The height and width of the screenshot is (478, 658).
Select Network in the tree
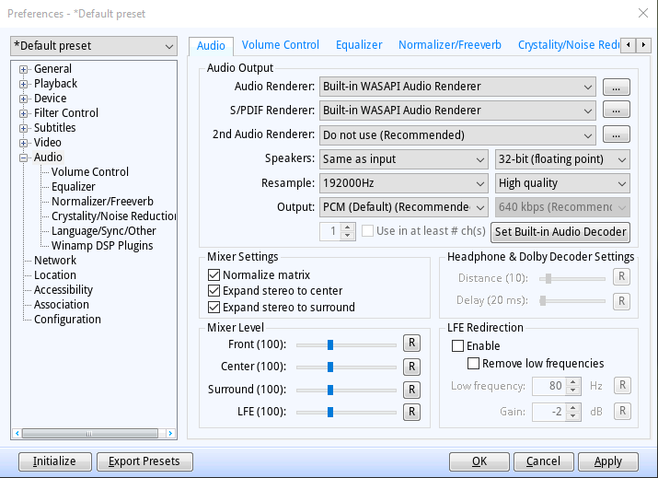coord(55,261)
